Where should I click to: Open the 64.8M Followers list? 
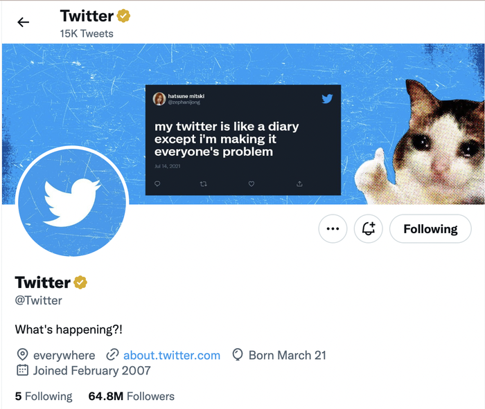[132, 396]
